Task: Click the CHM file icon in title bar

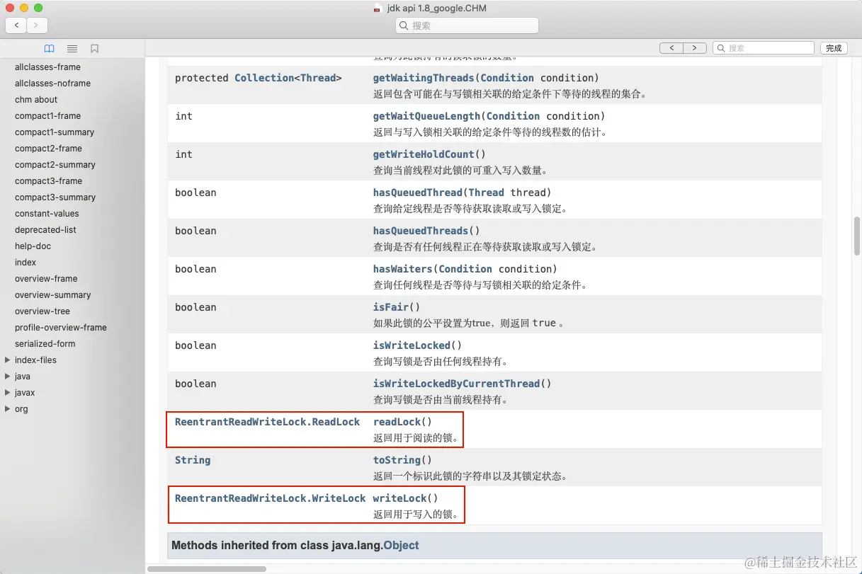Action: point(378,8)
